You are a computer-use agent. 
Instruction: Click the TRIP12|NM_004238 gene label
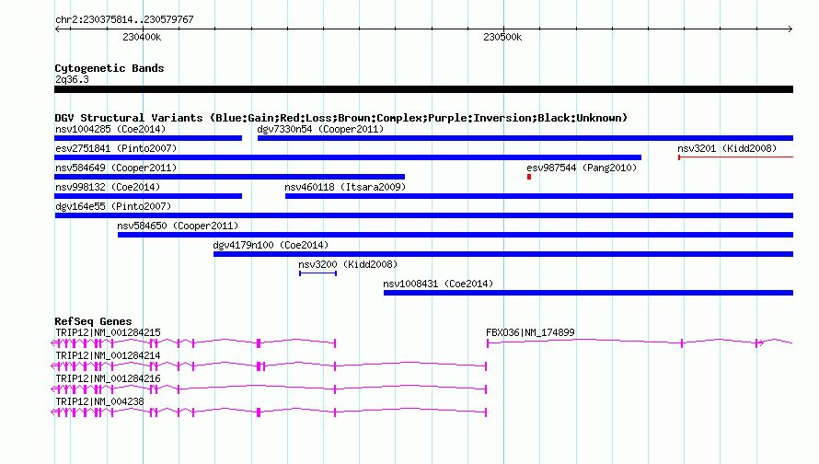[x=99, y=401]
